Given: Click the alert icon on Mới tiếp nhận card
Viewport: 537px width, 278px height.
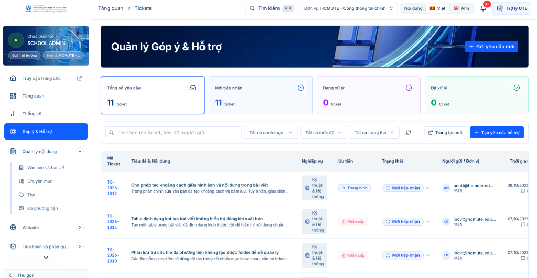Looking at the screenshot, I should click(300, 88).
